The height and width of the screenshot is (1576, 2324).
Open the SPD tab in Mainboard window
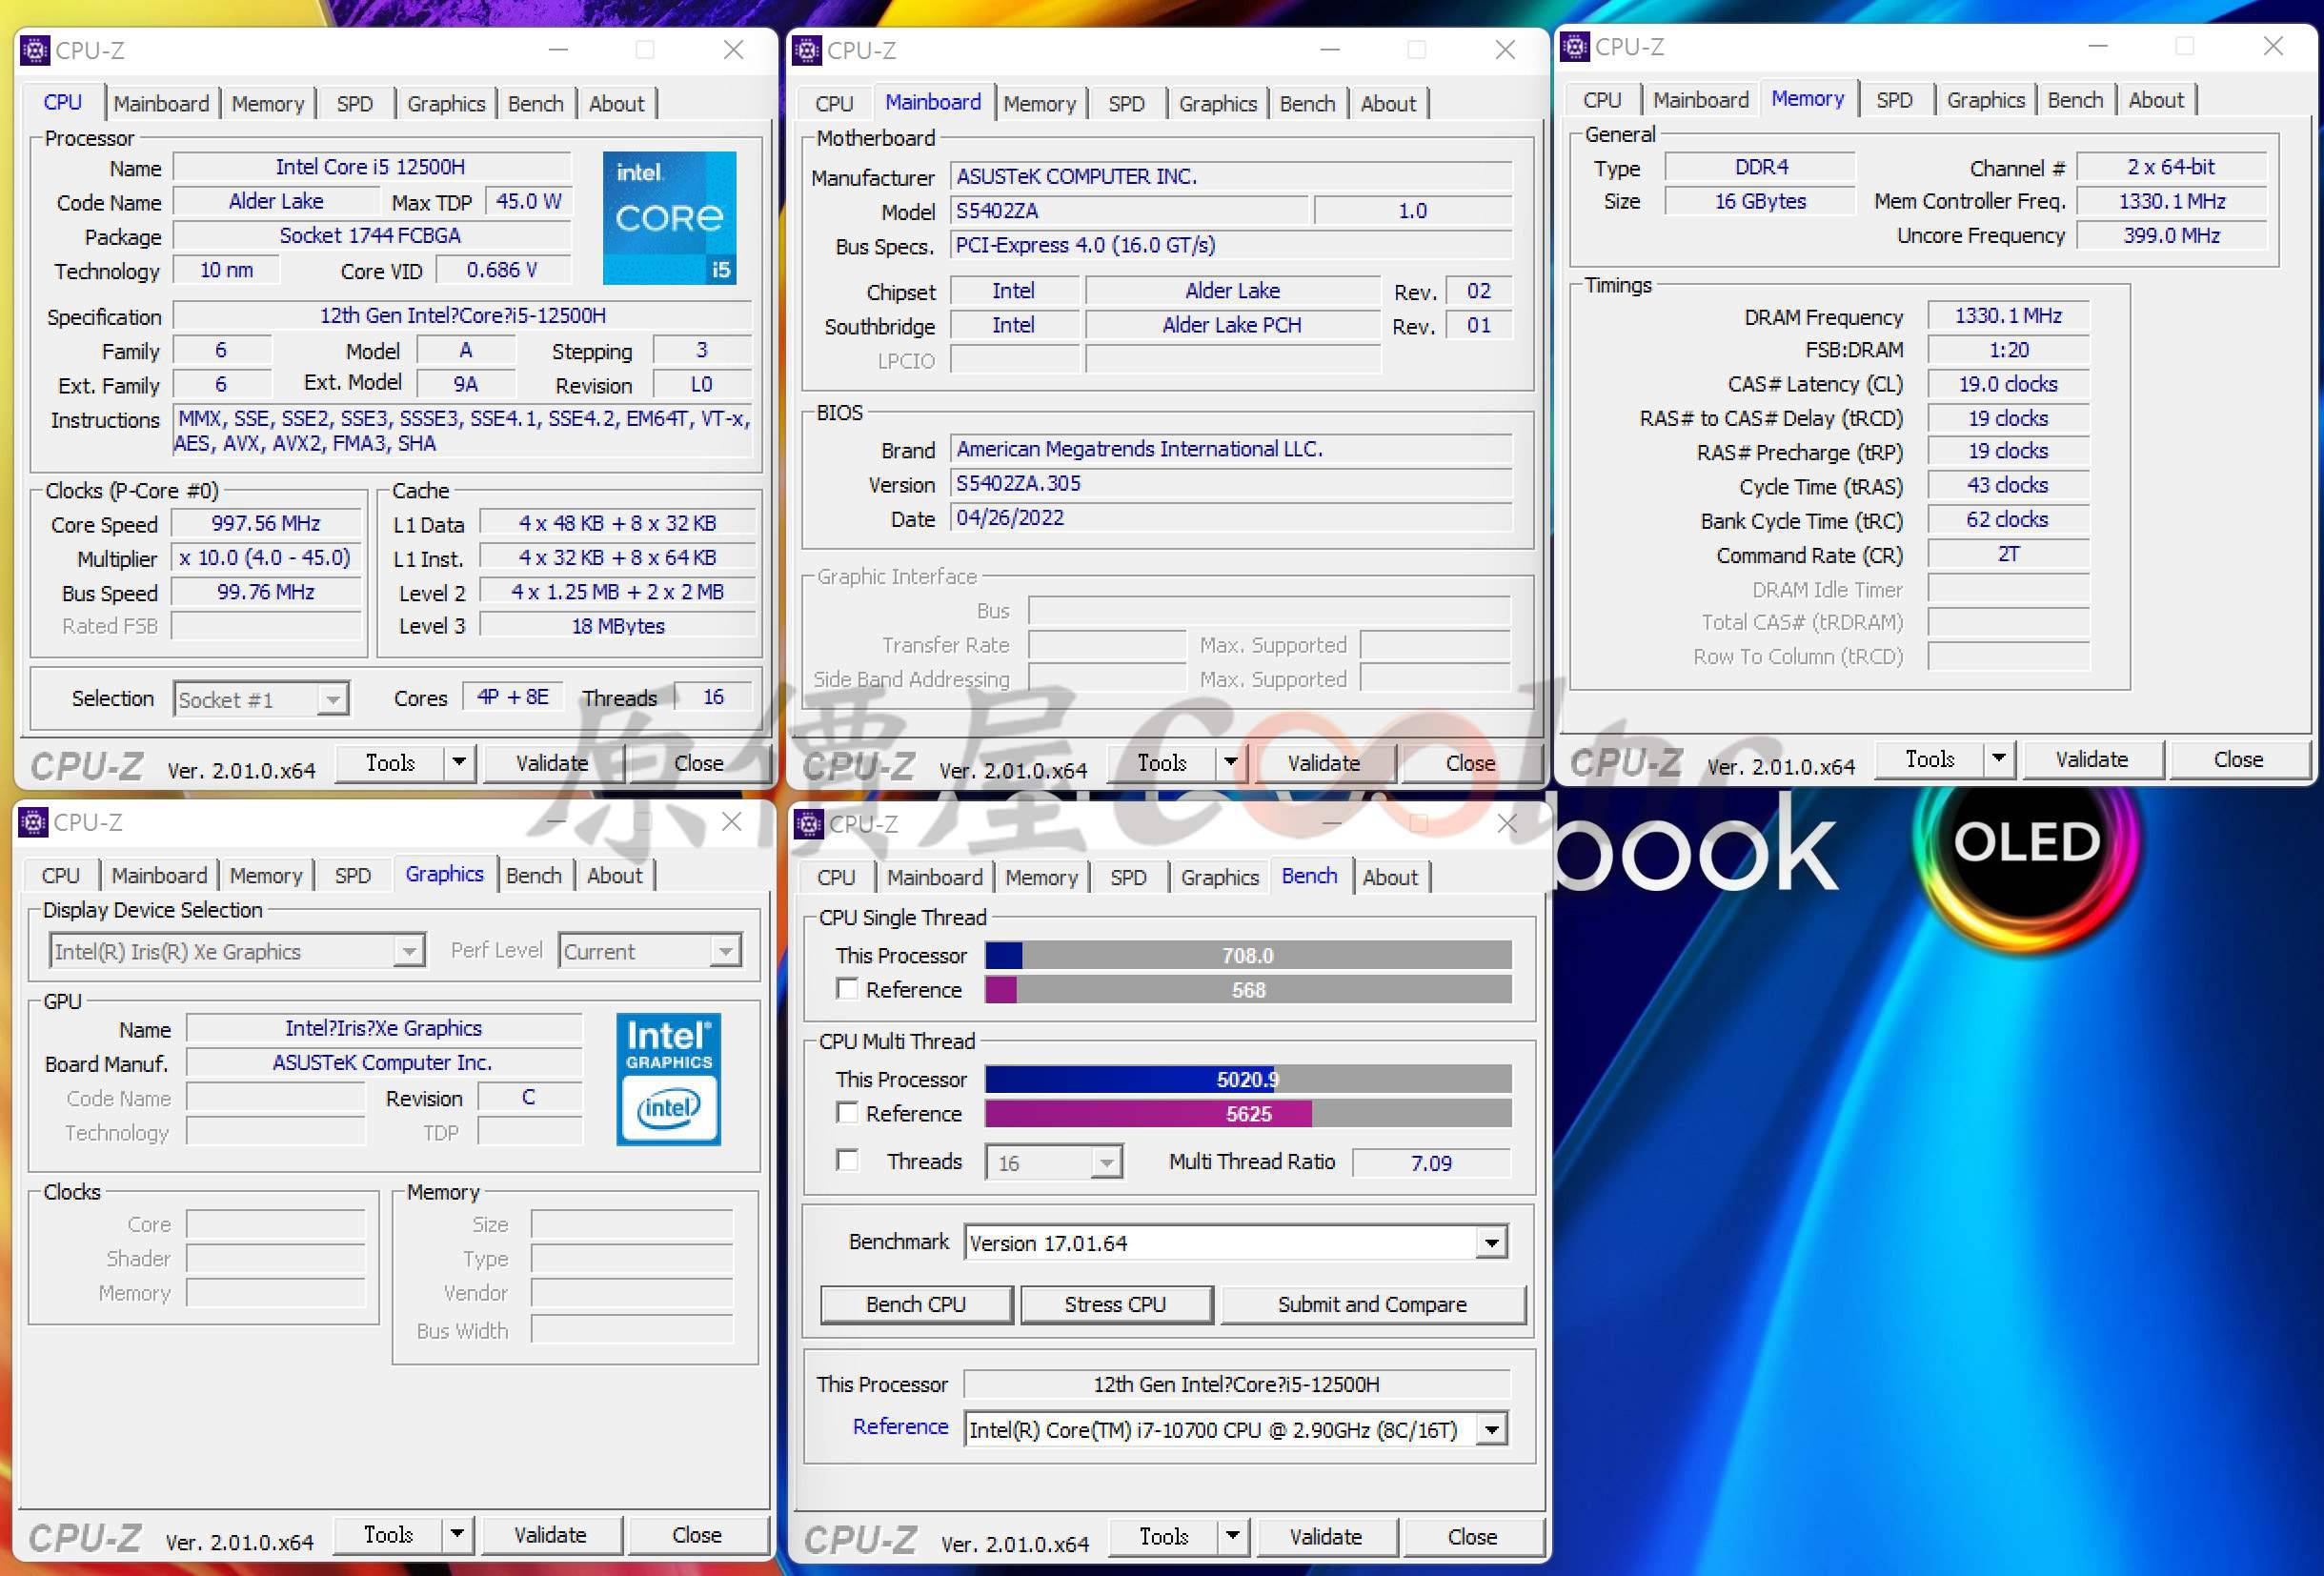point(1126,104)
